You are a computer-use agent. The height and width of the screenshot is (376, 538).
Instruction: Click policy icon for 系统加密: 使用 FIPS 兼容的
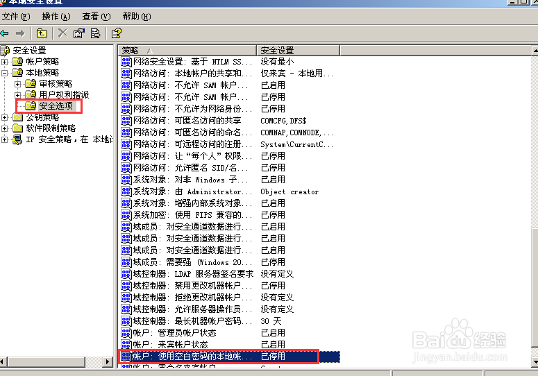(126, 215)
